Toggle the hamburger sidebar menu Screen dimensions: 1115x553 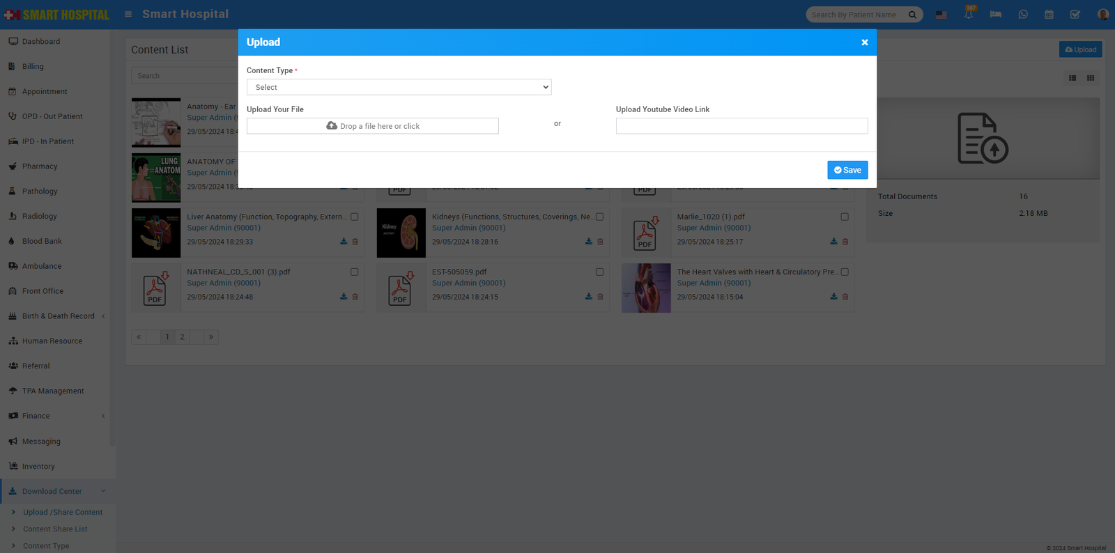(x=128, y=14)
